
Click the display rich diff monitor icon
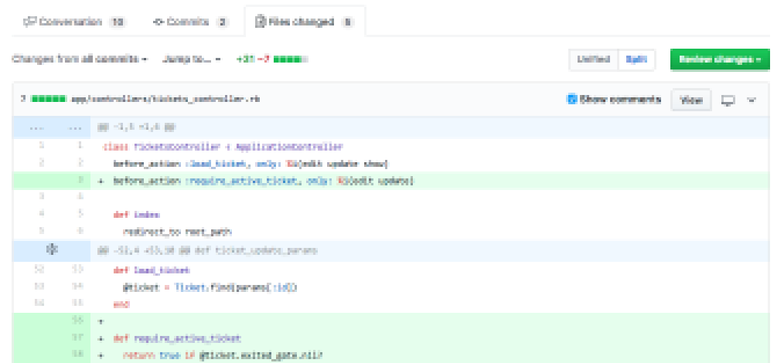[x=728, y=100]
